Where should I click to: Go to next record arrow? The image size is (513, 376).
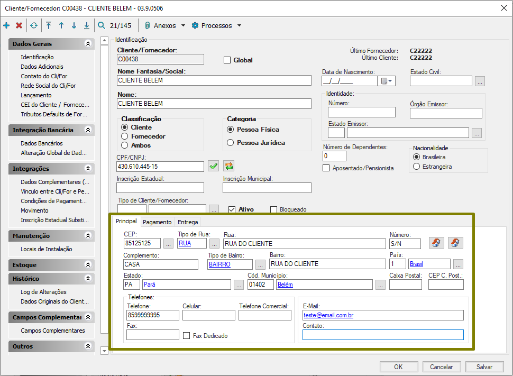point(74,25)
